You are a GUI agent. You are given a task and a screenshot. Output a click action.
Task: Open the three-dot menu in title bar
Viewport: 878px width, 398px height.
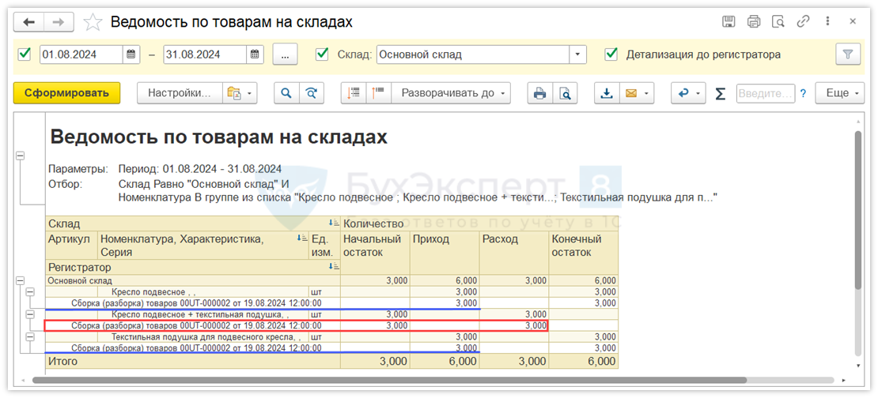coord(828,22)
